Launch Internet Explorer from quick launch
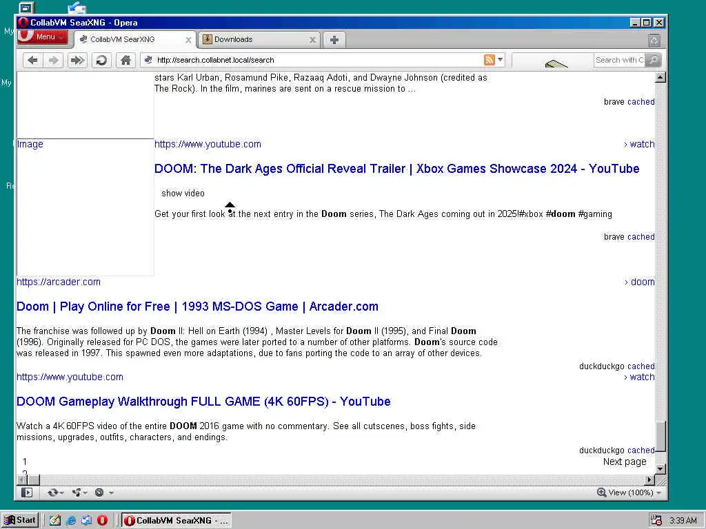The height and width of the screenshot is (529, 706). point(71,521)
